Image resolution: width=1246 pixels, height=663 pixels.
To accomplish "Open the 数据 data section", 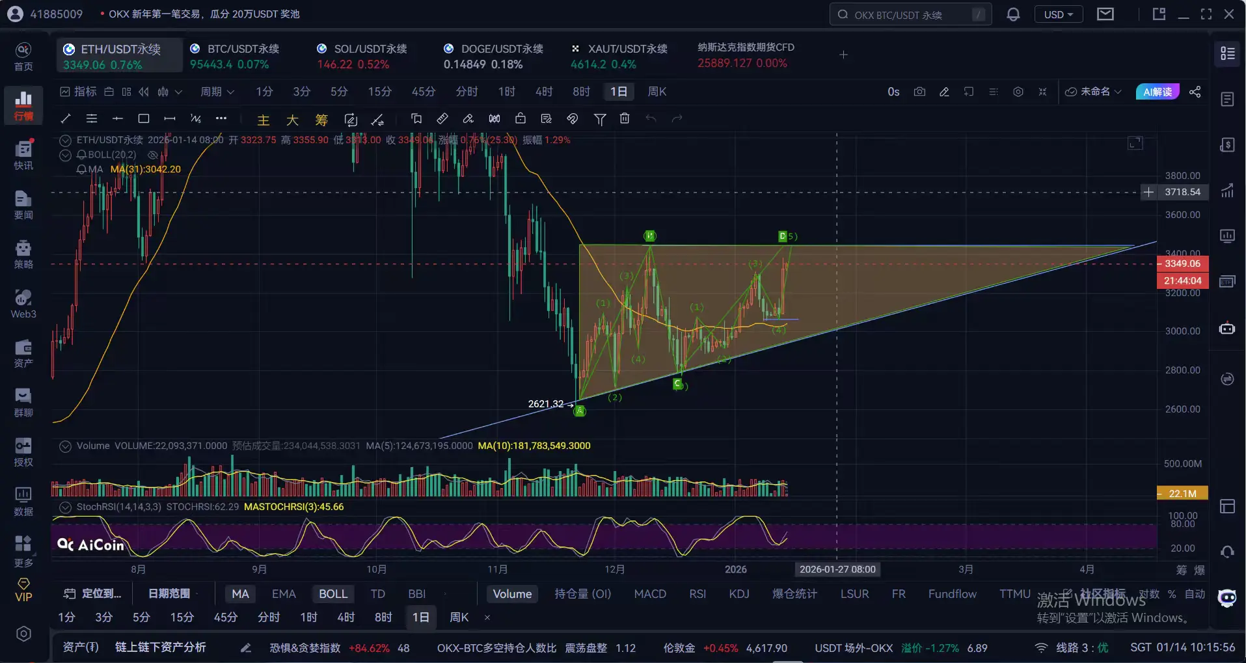I will point(23,501).
